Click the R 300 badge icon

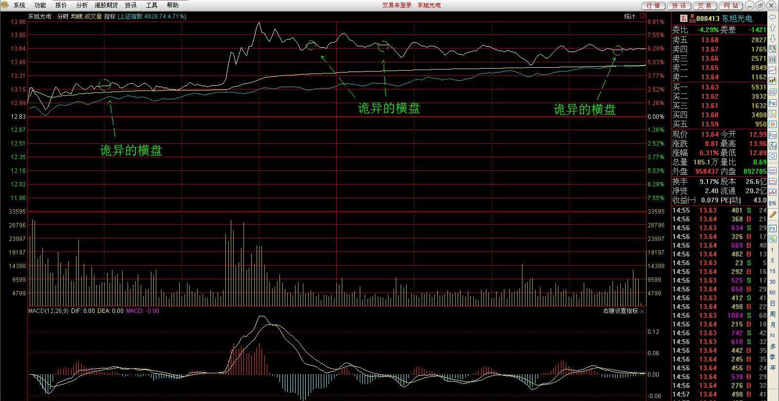692,18
